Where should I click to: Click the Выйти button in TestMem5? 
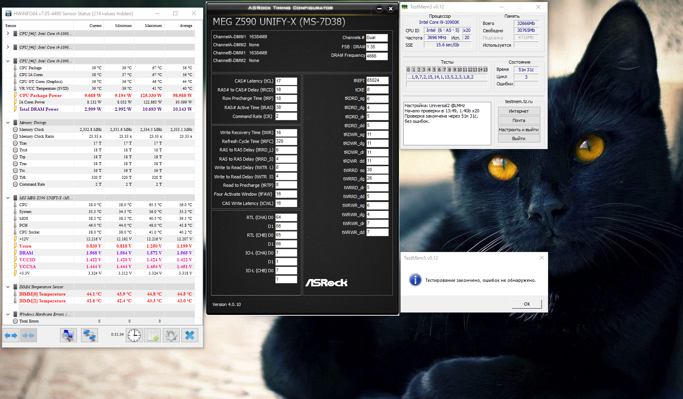point(519,139)
